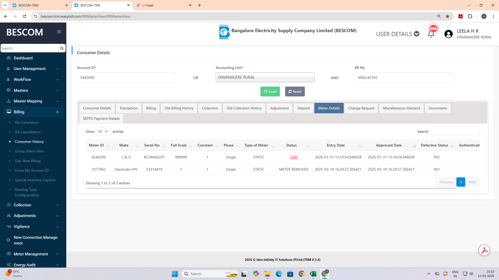Click the BESCOM logo in header
The height and width of the screenshot is (280, 499).
pyautogui.click(x=224, y=32)
